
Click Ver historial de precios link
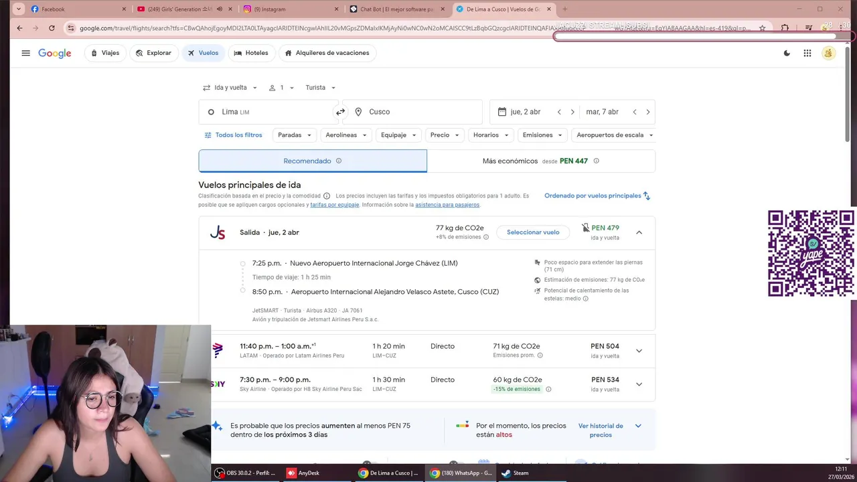pos(601,430)
